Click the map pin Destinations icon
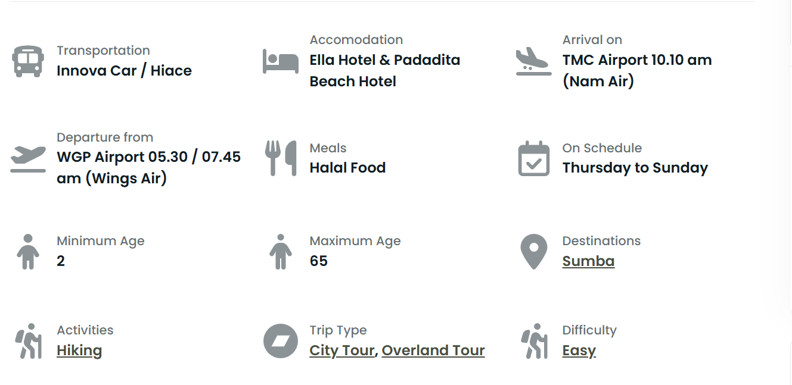This screenshot has width=792, height=385. click(x=533, y=252)
